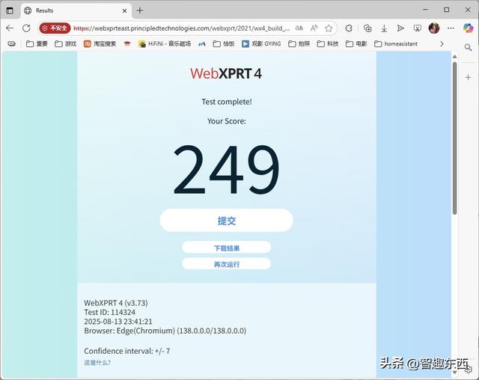This screenshot has width=479, height=380.
Task: Click the webxprteast URL address bar
Action: (181, 28)
